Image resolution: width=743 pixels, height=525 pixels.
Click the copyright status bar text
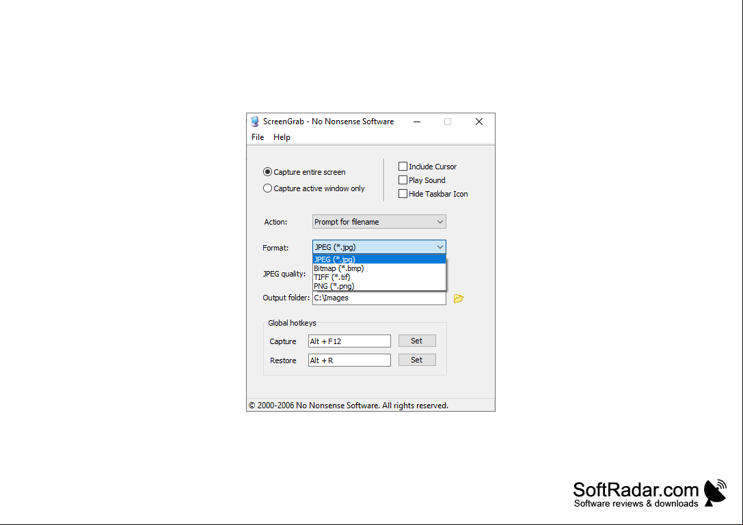pyautogui.click(x=349, y=406)
